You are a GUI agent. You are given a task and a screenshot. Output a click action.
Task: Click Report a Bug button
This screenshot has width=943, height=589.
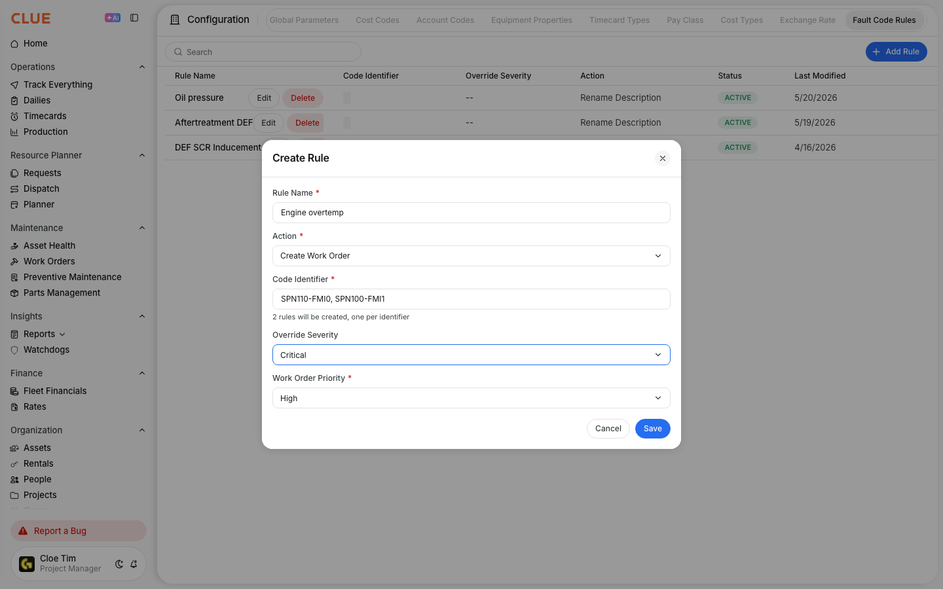(79, 531)
